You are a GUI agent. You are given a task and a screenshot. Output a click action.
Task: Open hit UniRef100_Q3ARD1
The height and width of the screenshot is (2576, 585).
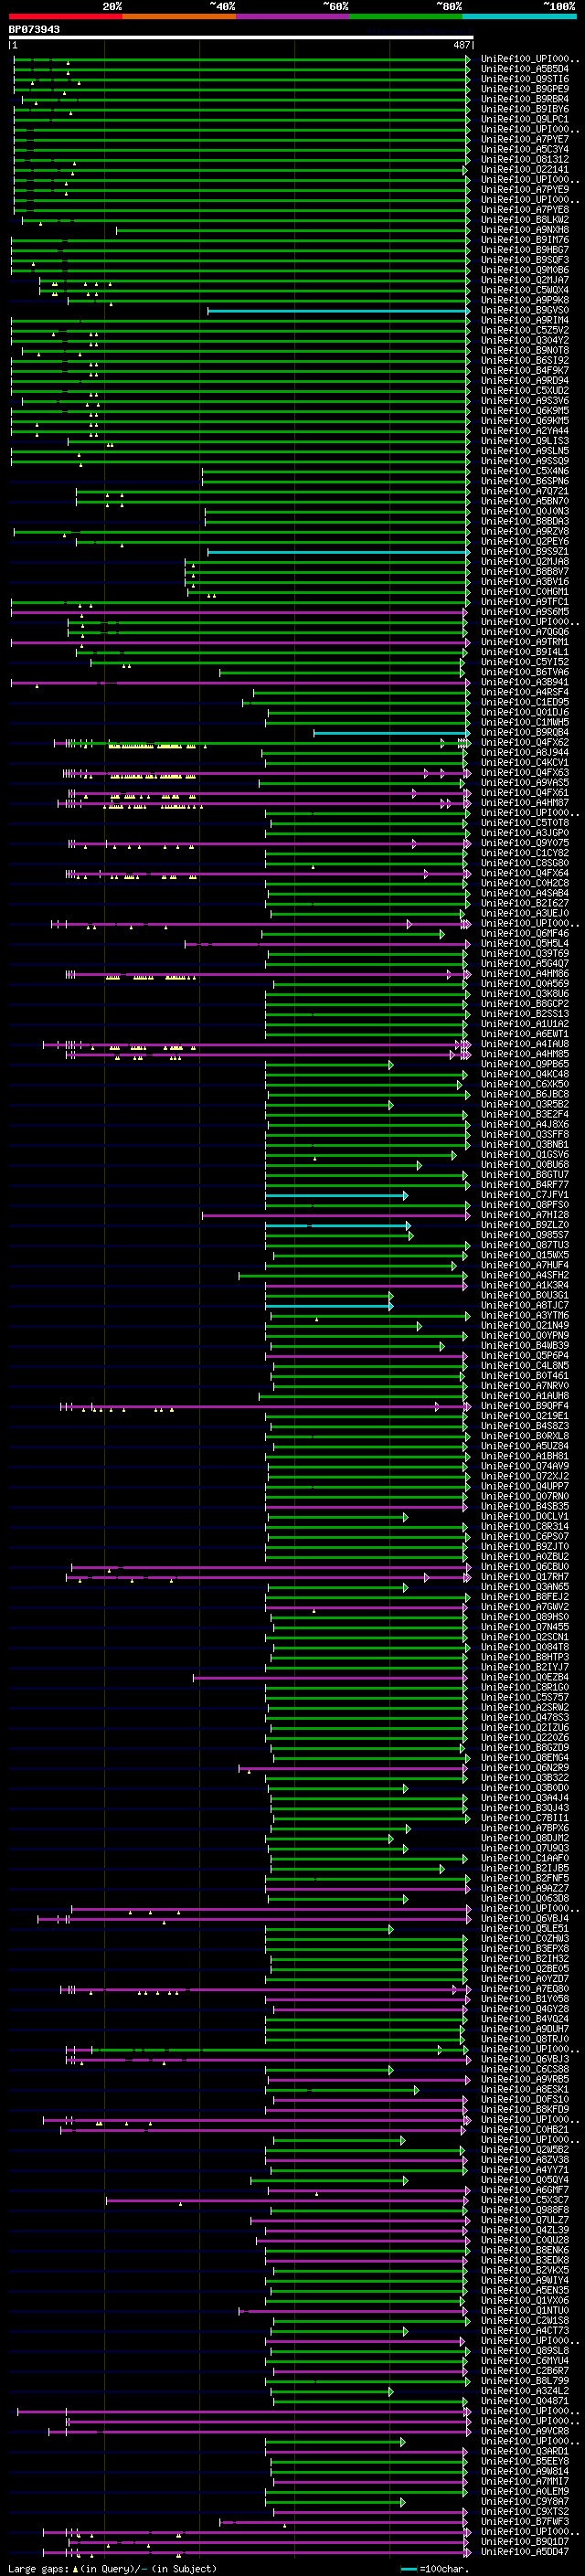click(x=525, y=2450)
